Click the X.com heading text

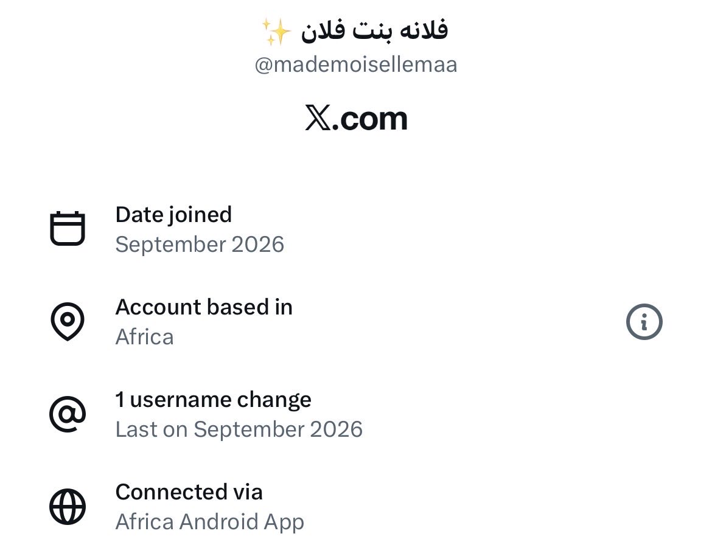point(356,119)
